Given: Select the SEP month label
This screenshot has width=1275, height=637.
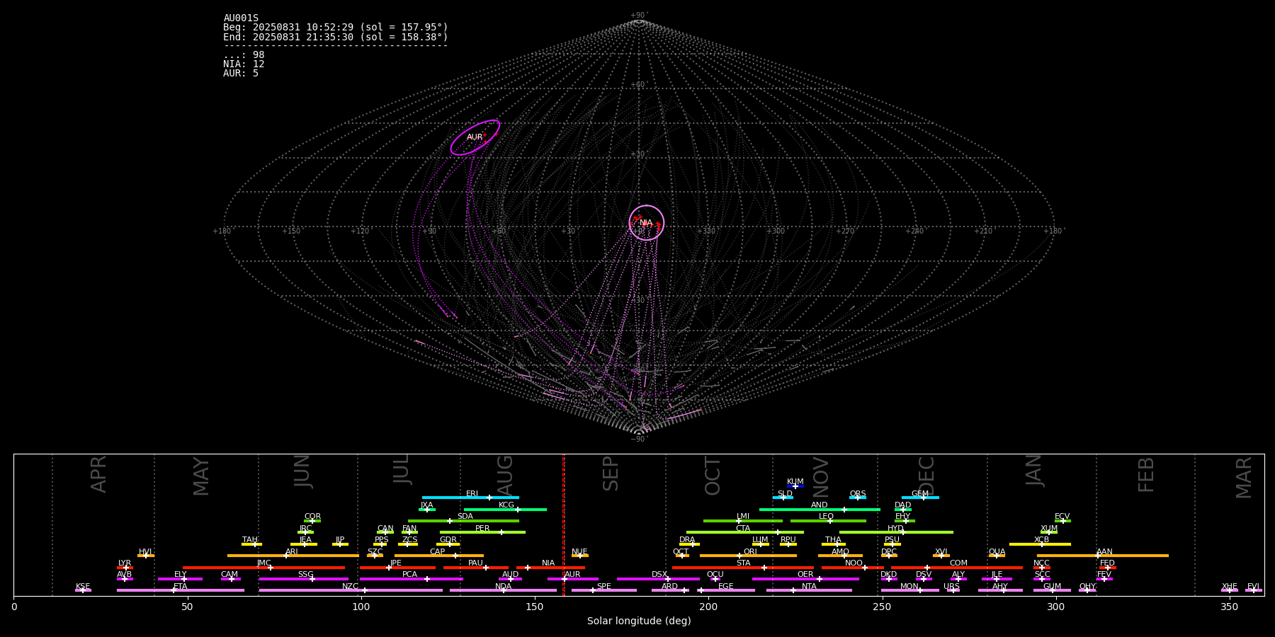Looking at the screenshot, I should coord(611,474).
